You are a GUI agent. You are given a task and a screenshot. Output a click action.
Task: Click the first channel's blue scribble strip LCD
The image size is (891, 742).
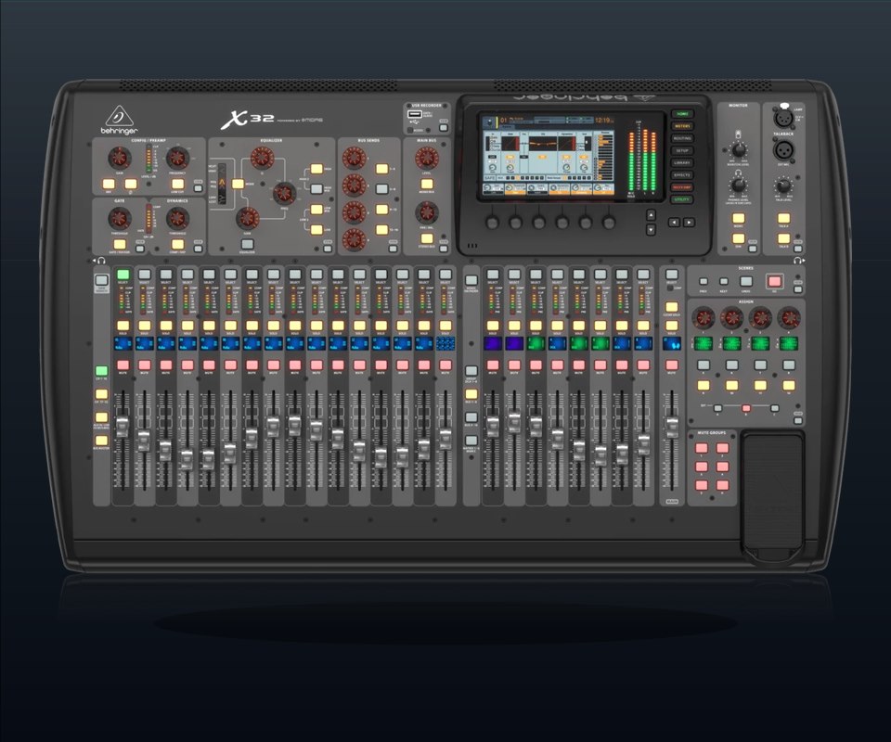click(123, 343)
